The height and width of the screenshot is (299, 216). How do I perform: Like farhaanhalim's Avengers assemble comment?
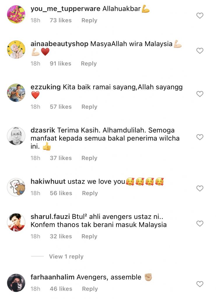[200, 284]
